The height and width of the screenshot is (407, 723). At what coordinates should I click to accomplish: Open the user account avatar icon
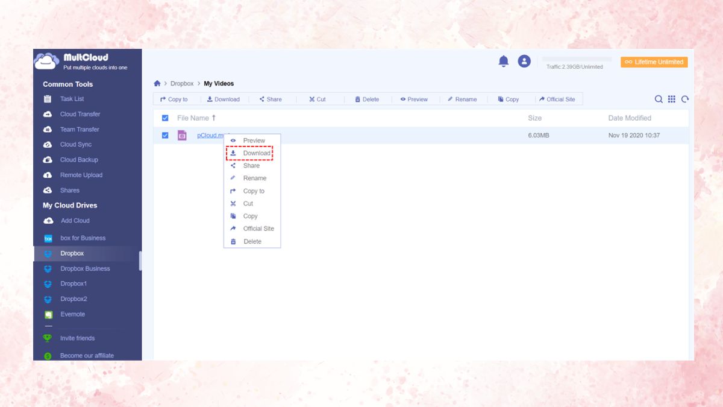tap(524, 61)
